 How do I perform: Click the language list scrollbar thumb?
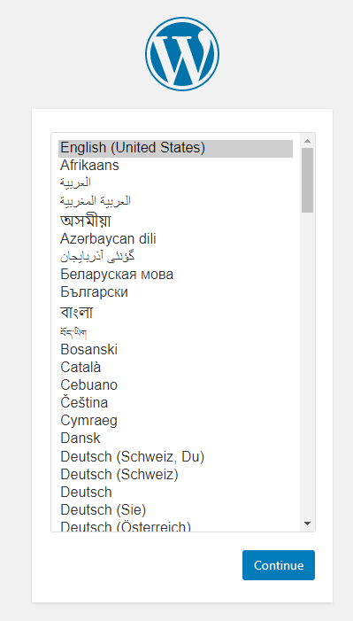point(308,180)
